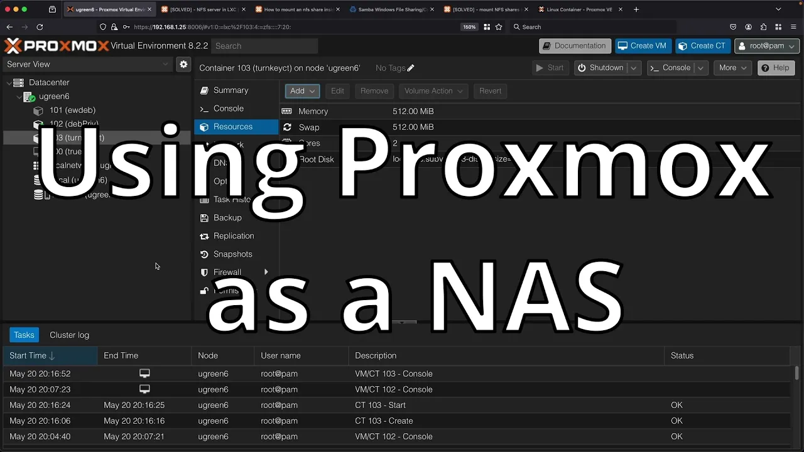Select container 101 (ewdeb) in the tree
This screenshot has width=804, height=452.
[x=72, y=110]
